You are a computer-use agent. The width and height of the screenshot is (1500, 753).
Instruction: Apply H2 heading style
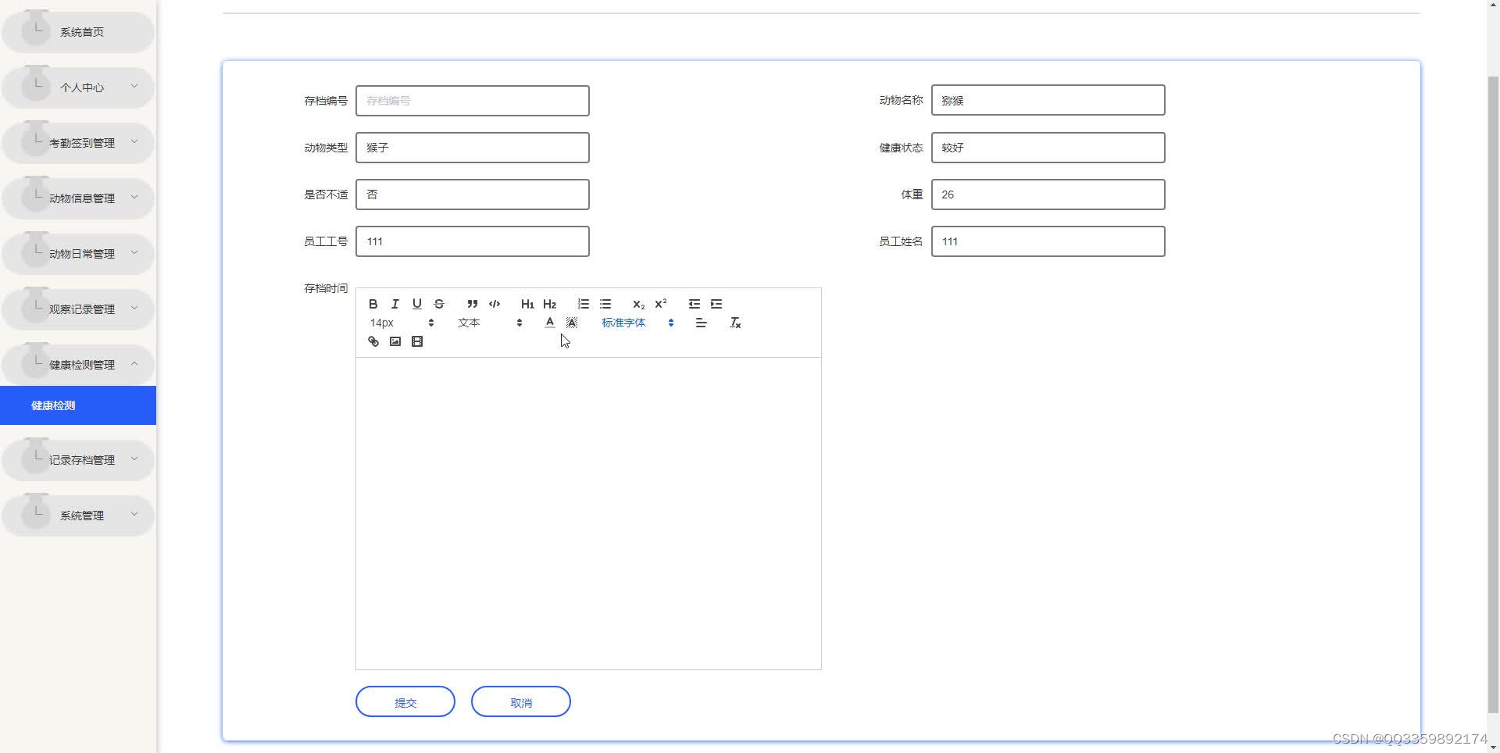[x=549, y=304]
